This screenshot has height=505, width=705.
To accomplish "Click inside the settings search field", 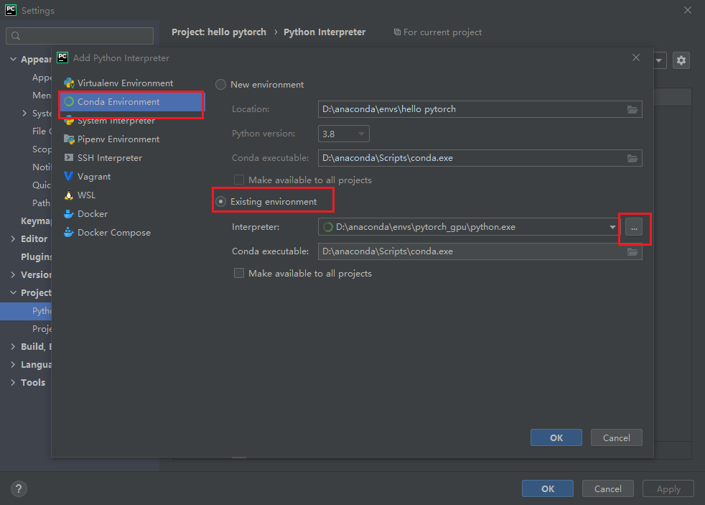I will pyautogui.click(x=79, y=35).
